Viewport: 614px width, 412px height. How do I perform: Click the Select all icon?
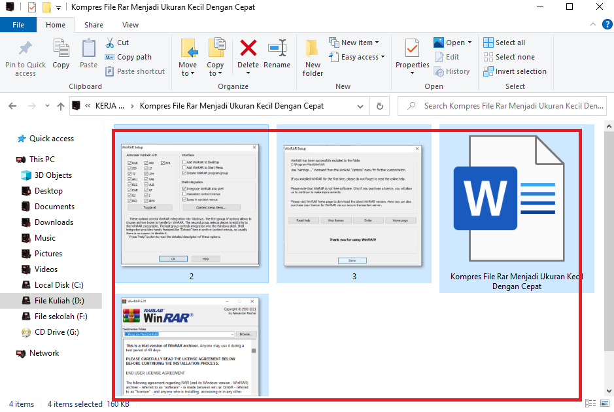tap(488, 43)
